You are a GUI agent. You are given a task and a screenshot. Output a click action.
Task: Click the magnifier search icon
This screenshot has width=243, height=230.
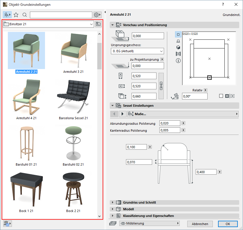pos(25,15)
